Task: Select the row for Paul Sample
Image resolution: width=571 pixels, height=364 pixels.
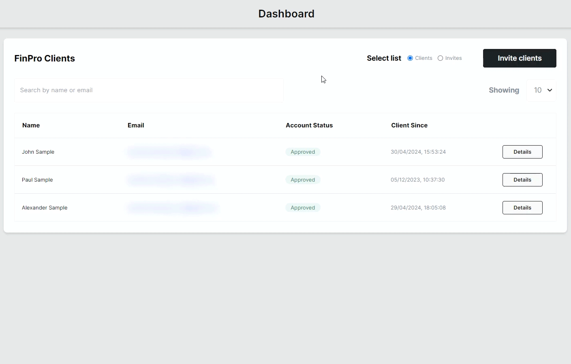Action: [243, 180]
